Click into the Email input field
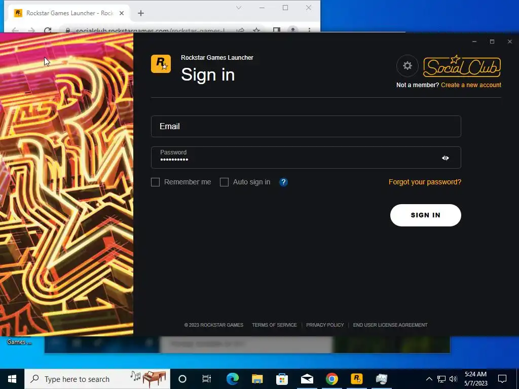 click(x=306, y=126)
